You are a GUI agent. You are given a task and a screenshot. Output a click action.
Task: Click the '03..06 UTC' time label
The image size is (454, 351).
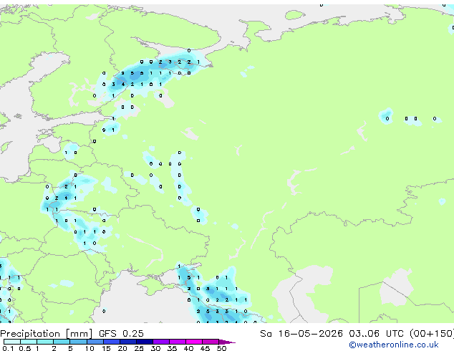376,334
